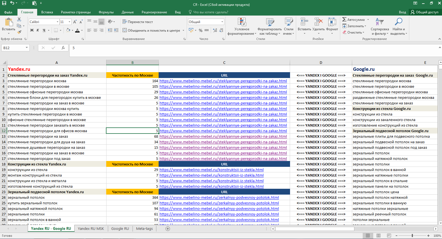Apply the red font color swatch
This screenshot has height=239, width=442.
point(78,30)
